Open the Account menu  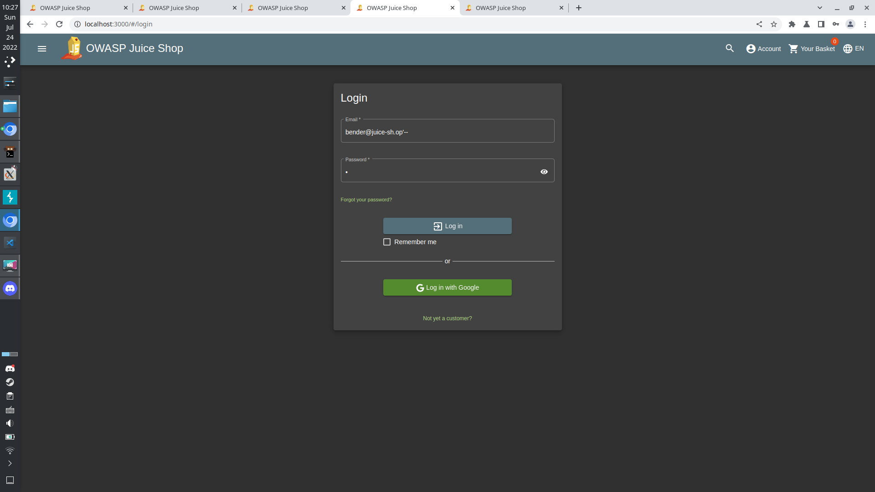pos(763,49)
